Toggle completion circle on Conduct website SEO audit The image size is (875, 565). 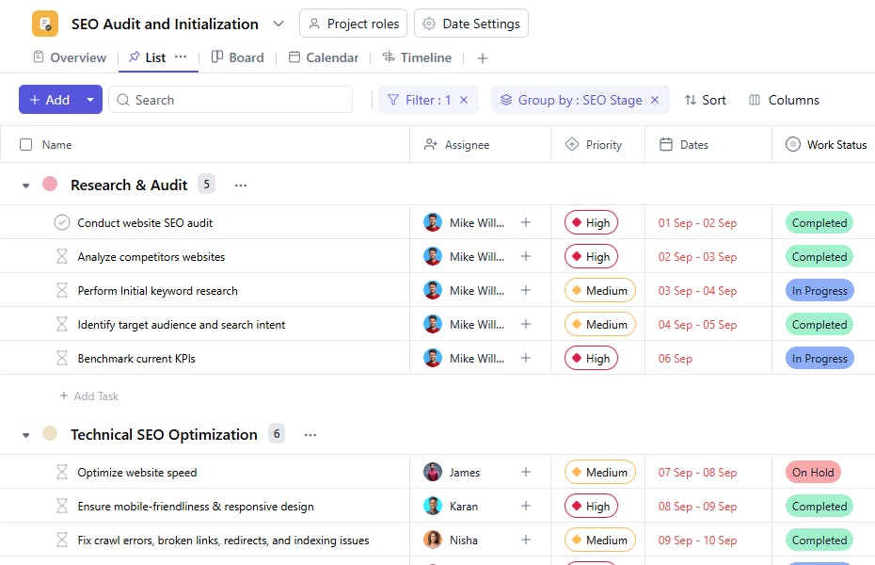click(x=61, y=222)
